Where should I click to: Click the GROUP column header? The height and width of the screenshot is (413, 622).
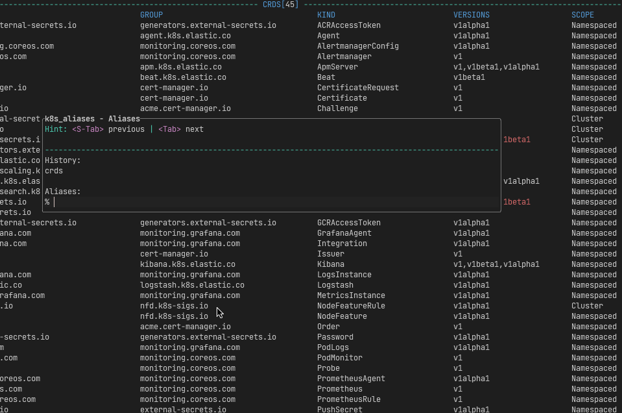pos(151,15)
